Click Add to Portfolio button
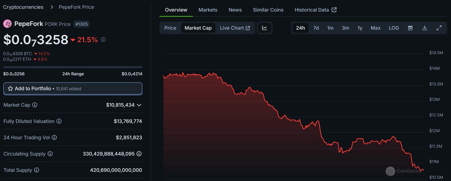The width and height of the screenshot is (451, 181). (73, 89)
